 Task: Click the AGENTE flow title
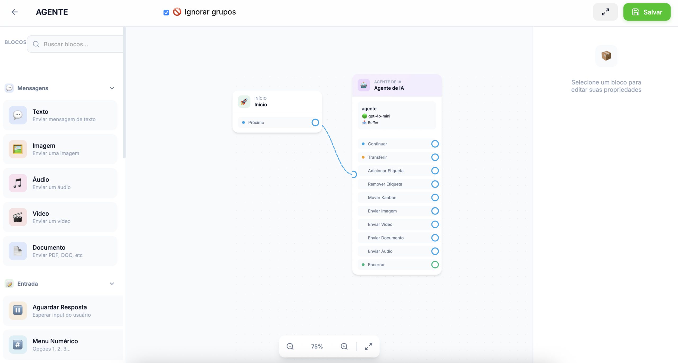52,12
